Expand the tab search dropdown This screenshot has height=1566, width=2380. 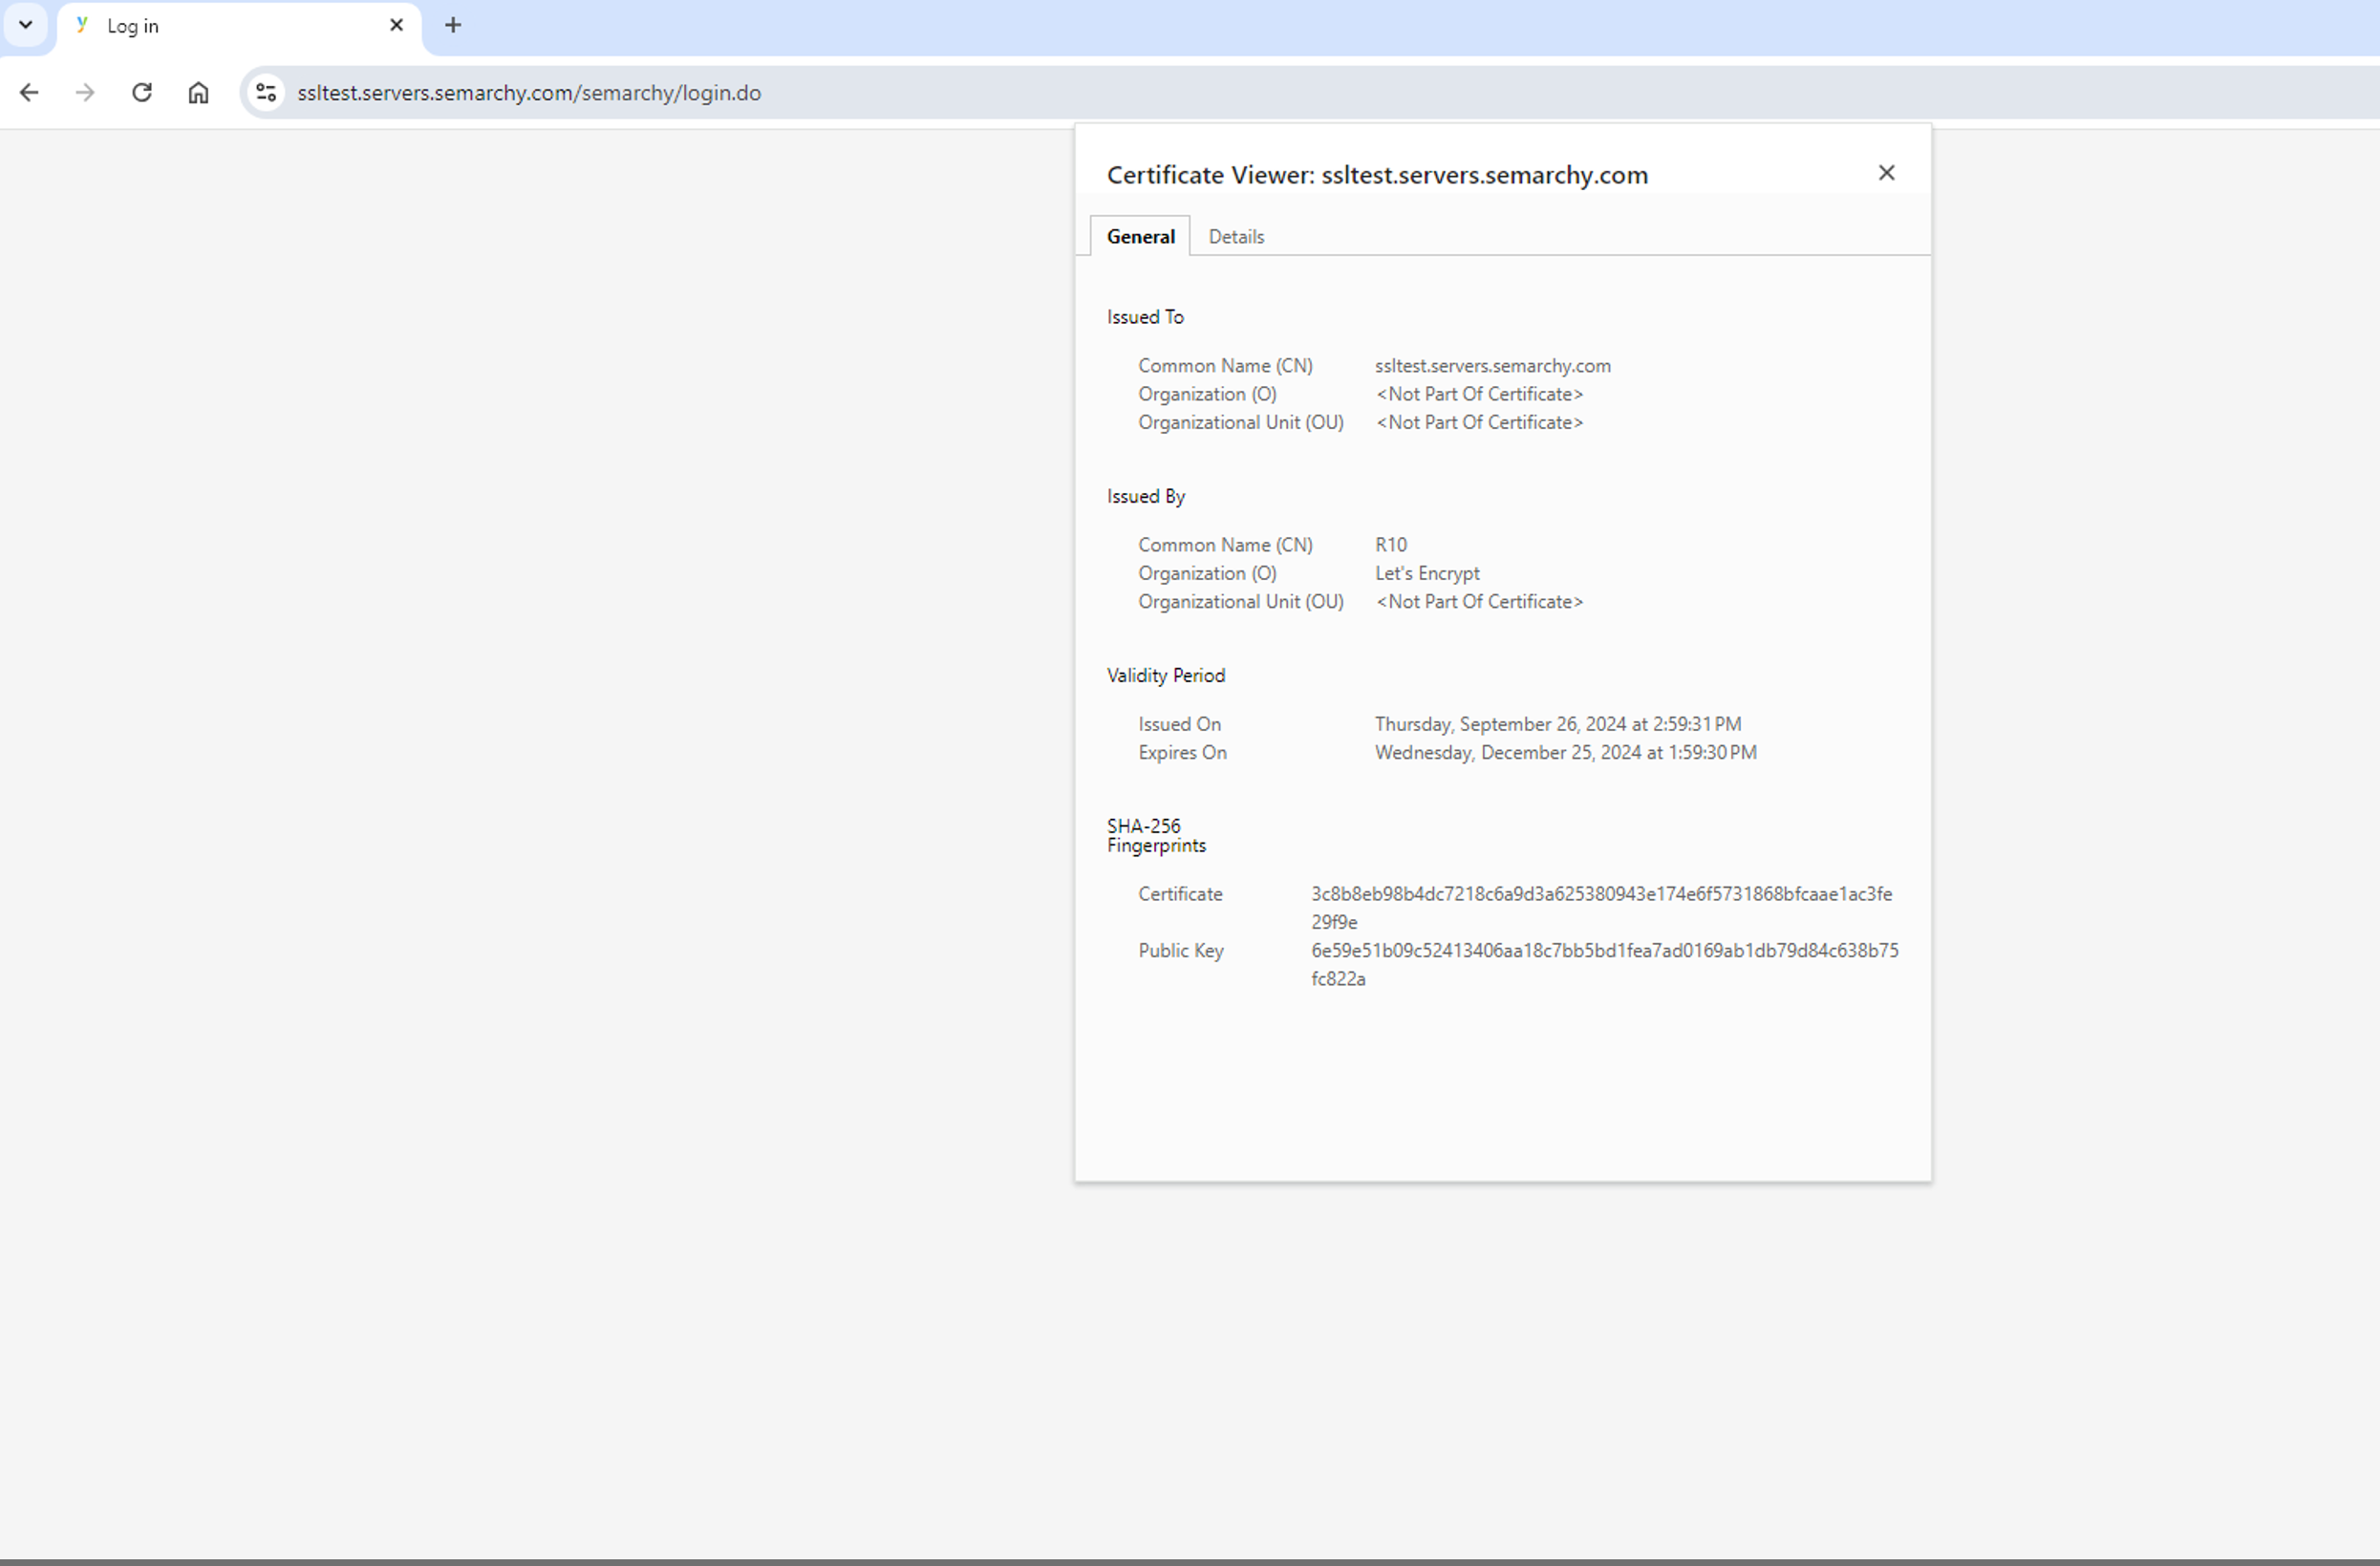26,25
